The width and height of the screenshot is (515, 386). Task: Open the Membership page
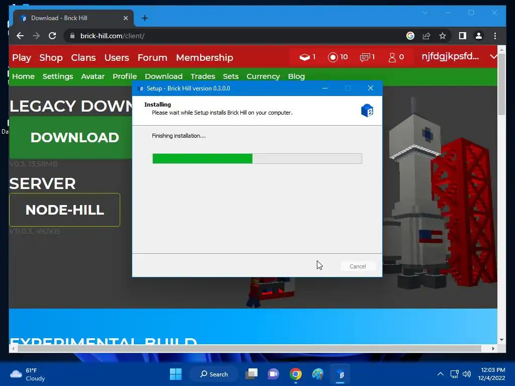click(x=205, y=58)
